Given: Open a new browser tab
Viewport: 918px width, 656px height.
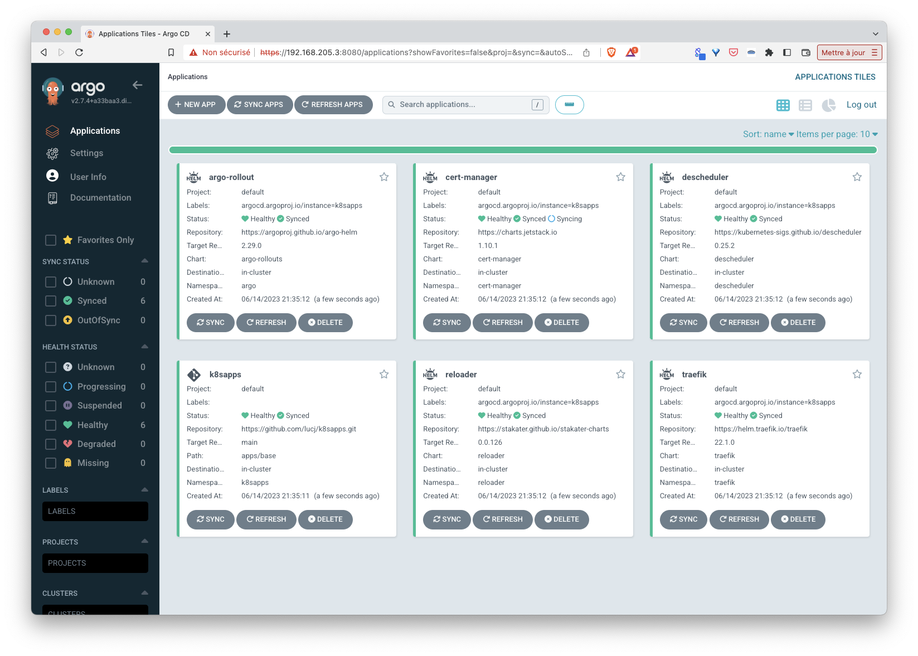Looking at the screenshot, I should coord(227,34).
